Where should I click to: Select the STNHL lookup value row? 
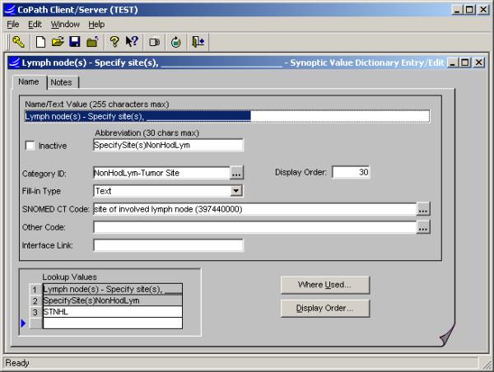click(x=111, y=312)
